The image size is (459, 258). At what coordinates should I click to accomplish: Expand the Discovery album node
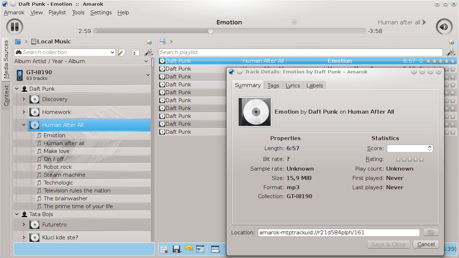24,99
